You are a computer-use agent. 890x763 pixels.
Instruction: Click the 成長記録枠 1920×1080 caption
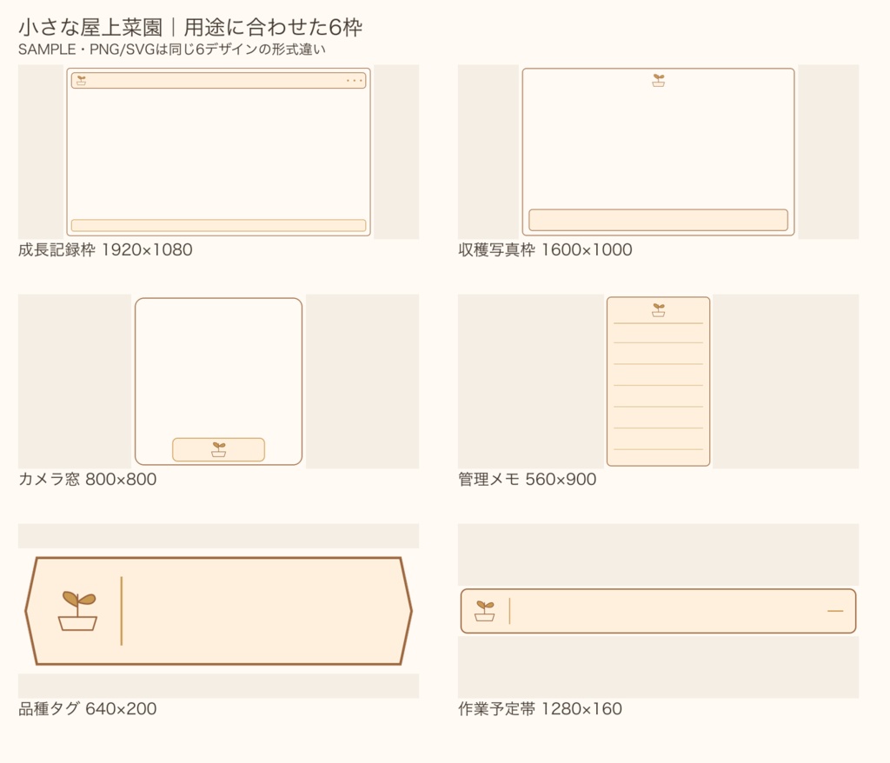[x=105, y=249]
